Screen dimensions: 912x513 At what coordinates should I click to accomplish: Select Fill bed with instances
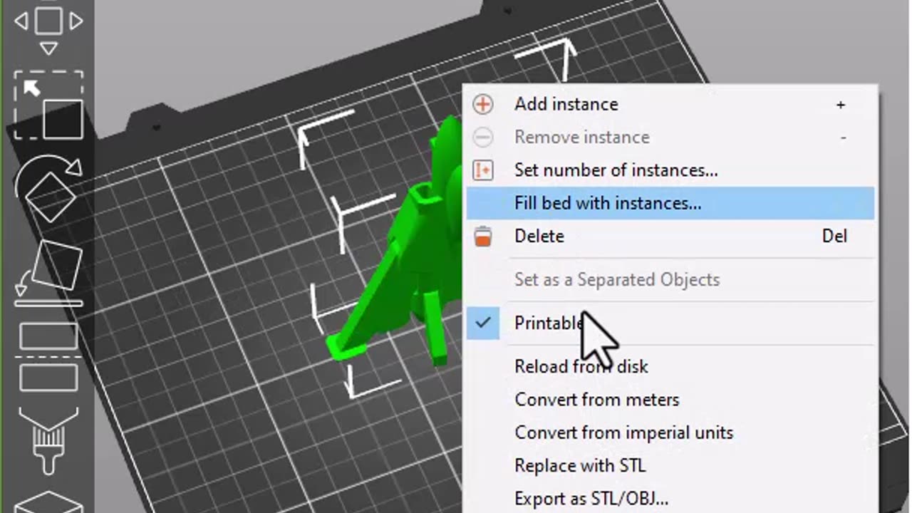670,203
